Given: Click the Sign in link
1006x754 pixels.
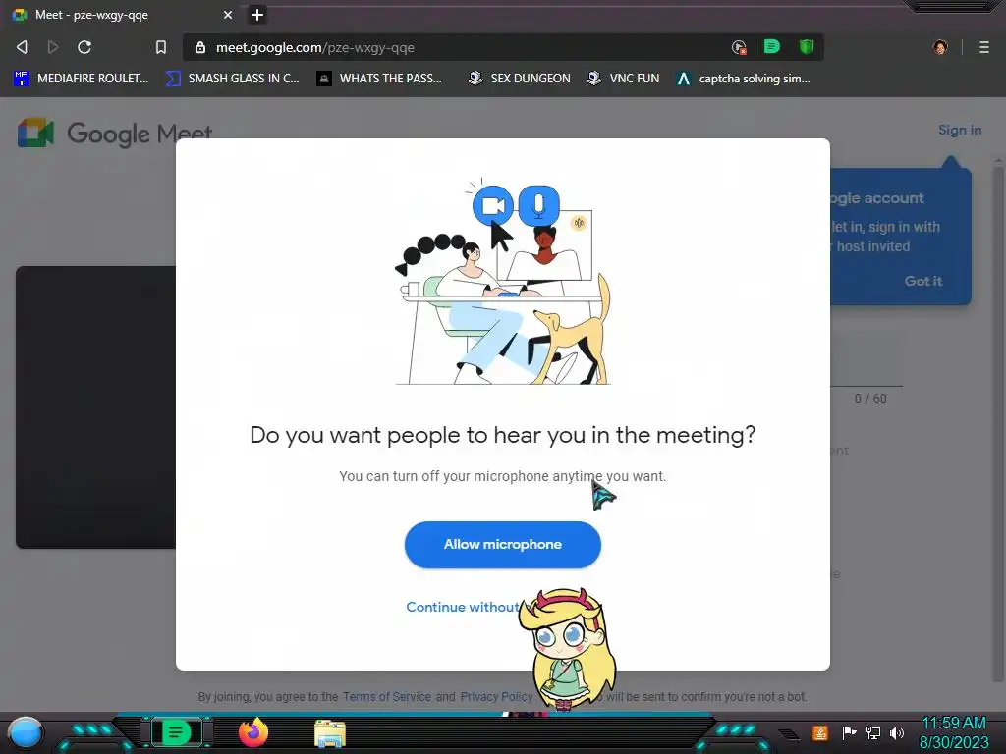Looking at the screenshot, I should pos(960,131).
